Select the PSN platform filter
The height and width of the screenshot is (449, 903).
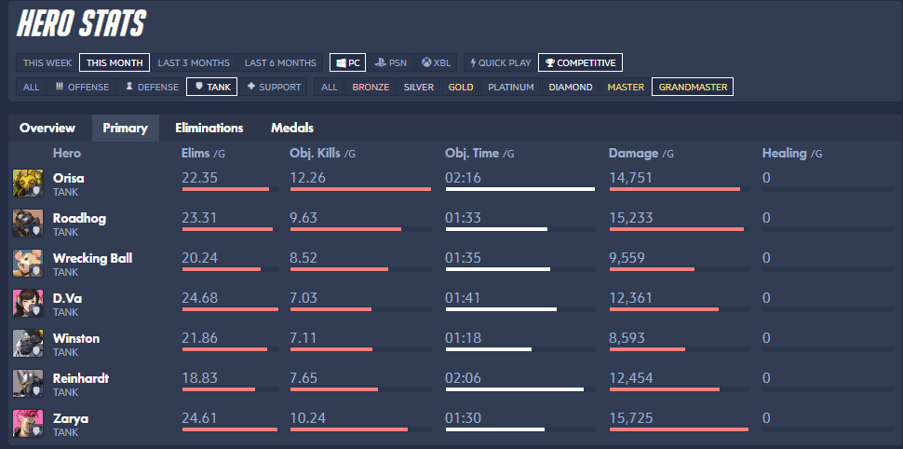390,62
